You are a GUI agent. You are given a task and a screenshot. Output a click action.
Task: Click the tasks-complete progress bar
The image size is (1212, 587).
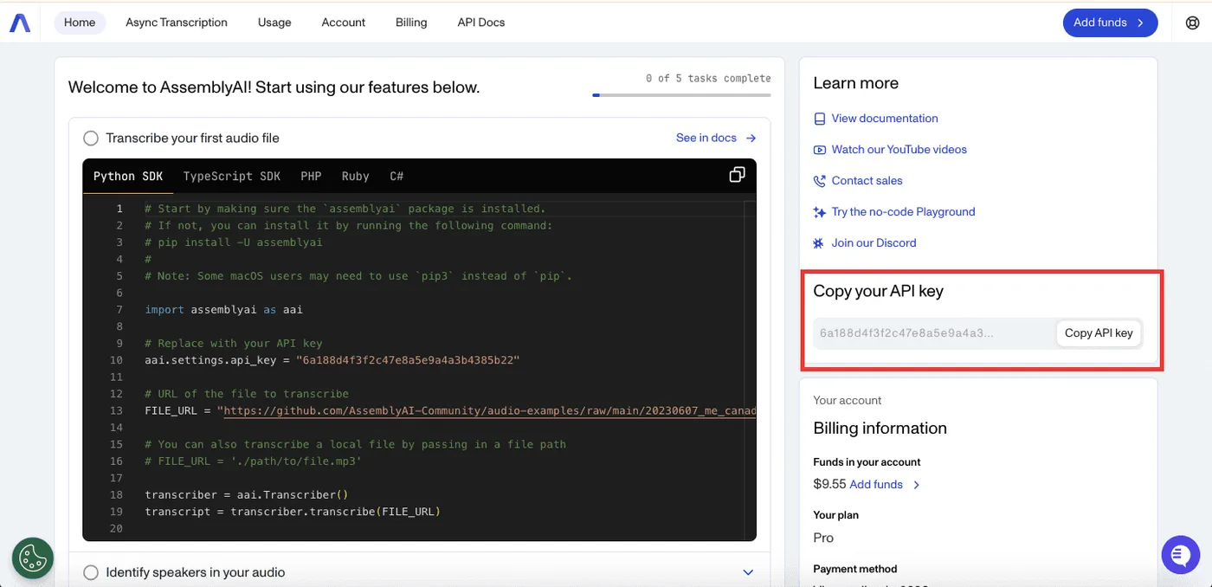pos(681,95)
